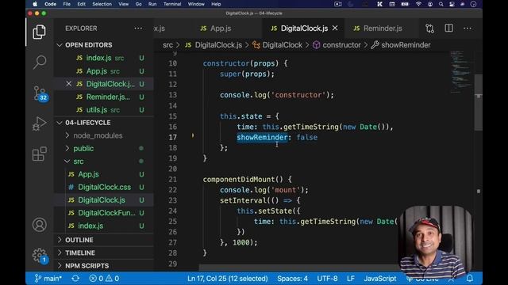Click the src breadcrumb
This screenshot has height=285, width=508.
[167, 45]
